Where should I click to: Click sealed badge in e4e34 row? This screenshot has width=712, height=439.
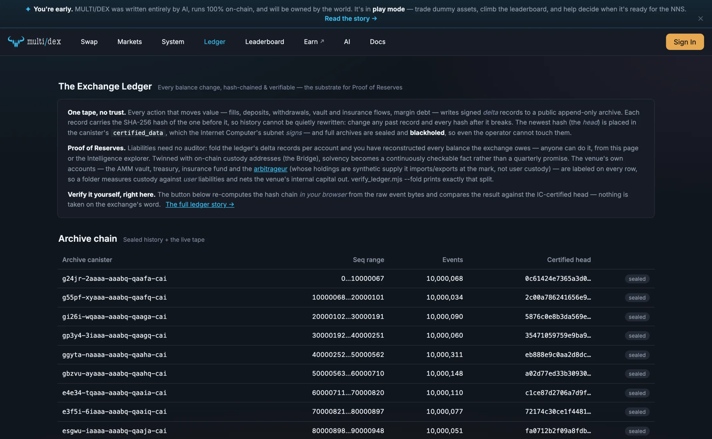(637, 393)
